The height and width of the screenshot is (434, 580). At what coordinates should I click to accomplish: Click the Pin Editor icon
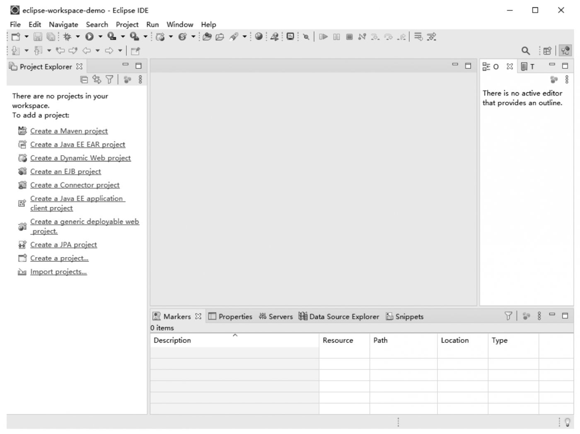tap(135, 51)
